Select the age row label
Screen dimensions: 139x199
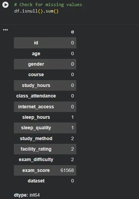tap(36, 53)
